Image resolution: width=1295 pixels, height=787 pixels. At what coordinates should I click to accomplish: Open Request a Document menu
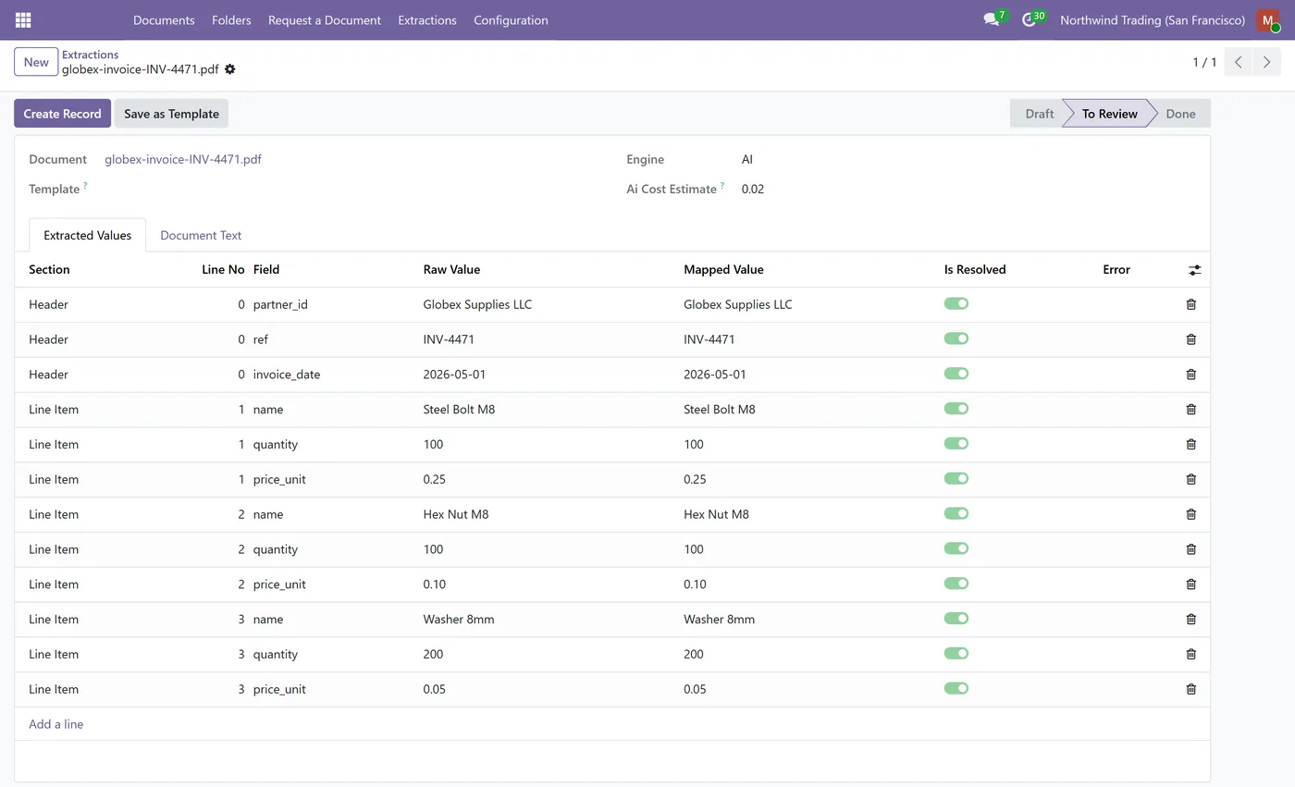point(325,19)
